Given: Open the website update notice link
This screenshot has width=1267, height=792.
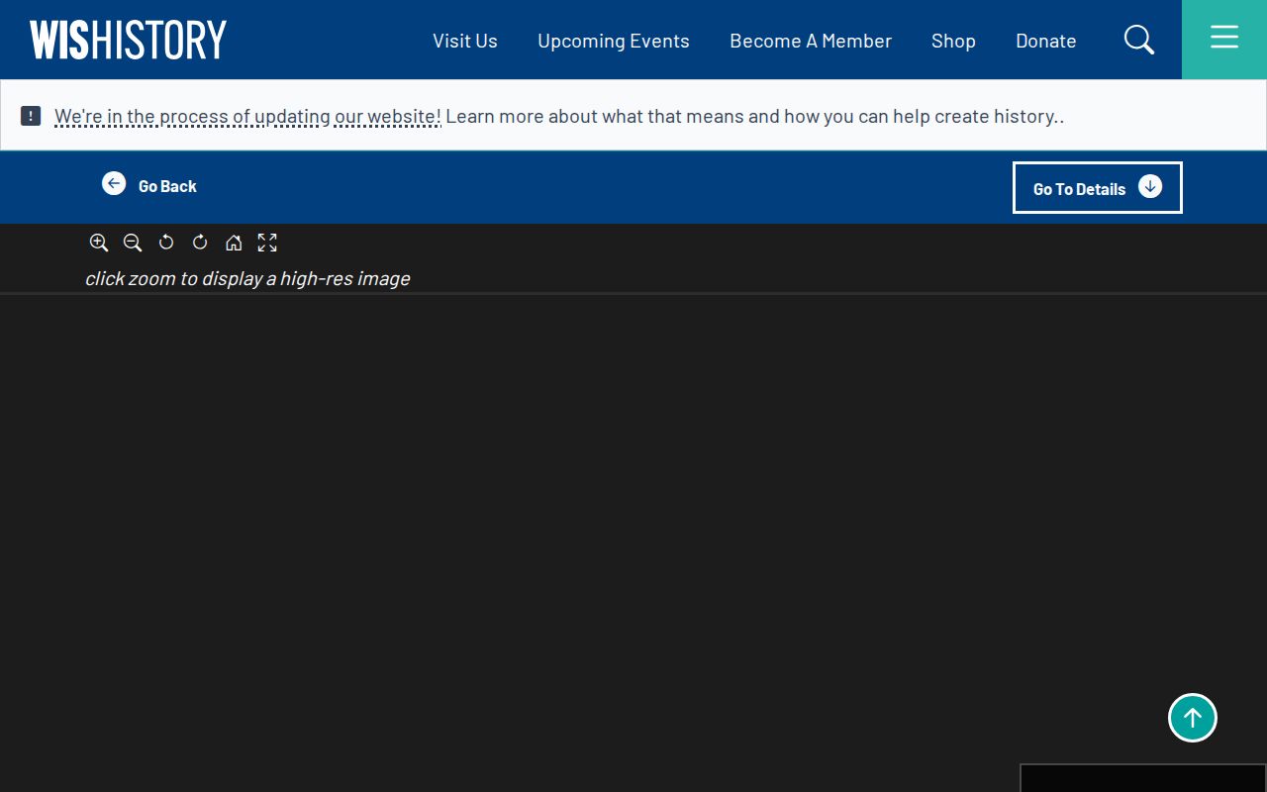Looking at the screenshot, I should coord(247,116).
